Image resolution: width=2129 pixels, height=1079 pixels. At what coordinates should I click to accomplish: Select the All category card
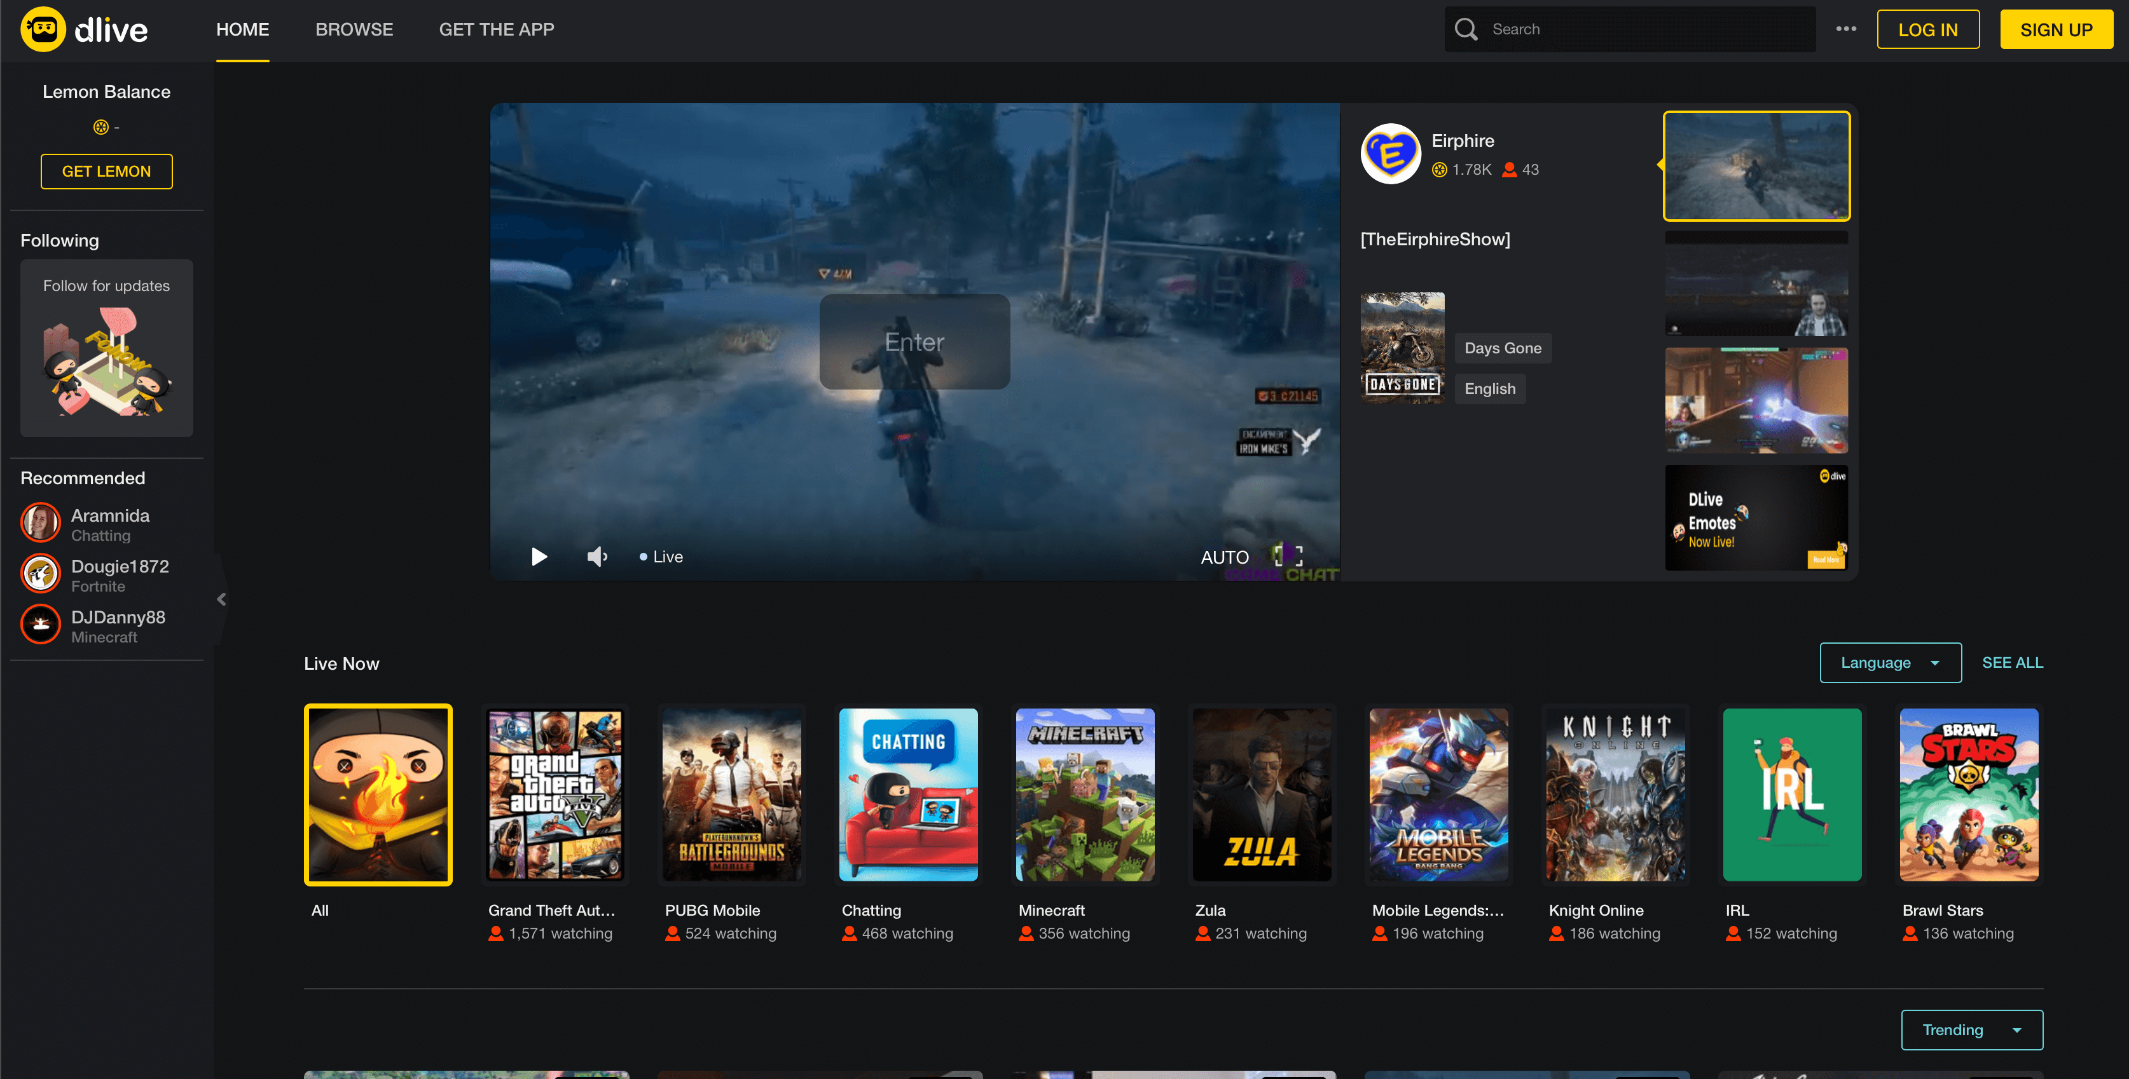[378, 795]
